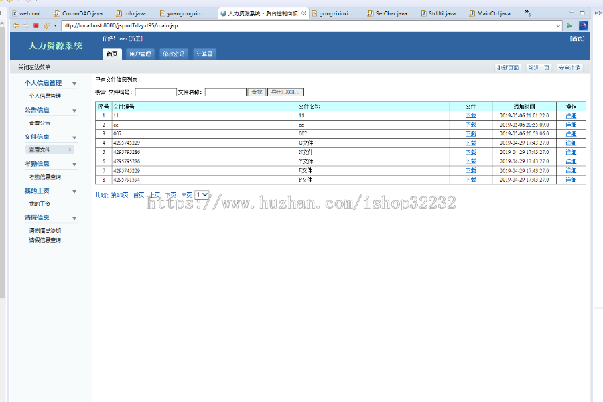Collapse the 个人信息管理 sidebar section
Viewport: 603px width, 402px height.
pyautogui.click(x=74, y=84)
